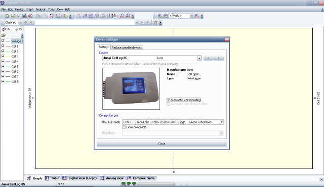Click the first magnifier zoom icon
The width and height of the screenshot is (324, 187).
click(x=122, y=16)
